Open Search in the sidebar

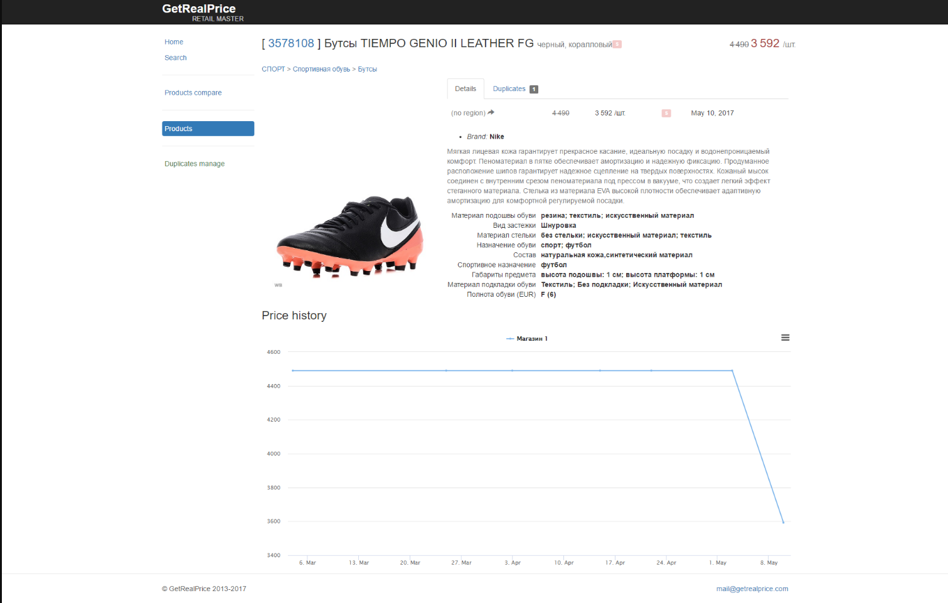176,58
